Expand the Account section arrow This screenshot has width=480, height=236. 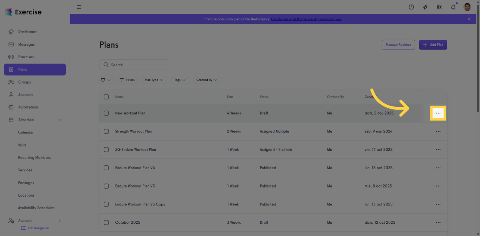click(60, 221)
